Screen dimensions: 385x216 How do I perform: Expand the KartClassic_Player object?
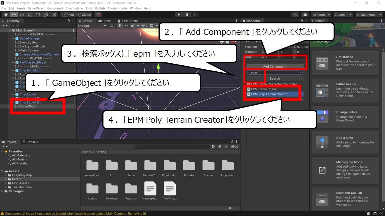tap(13, 62)
